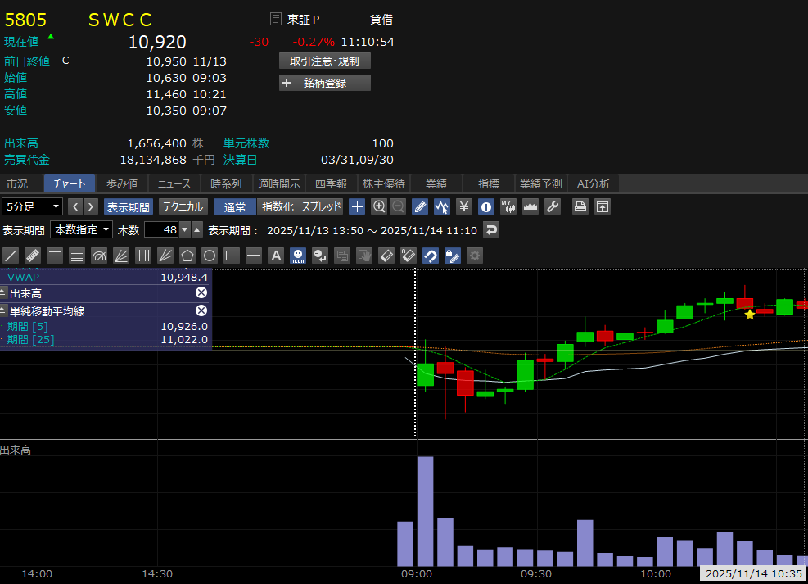This screenshot has width=808, height=584.
Task: Click the 銘柄登録 button
Action: click(324, 83)
